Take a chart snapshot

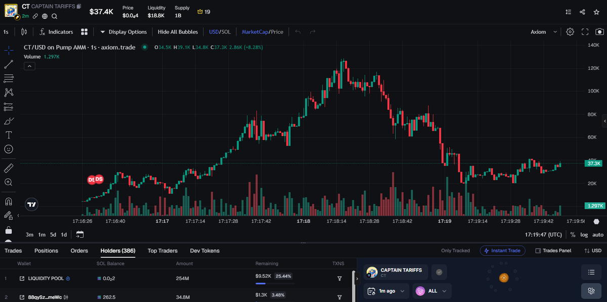point(600,32)
